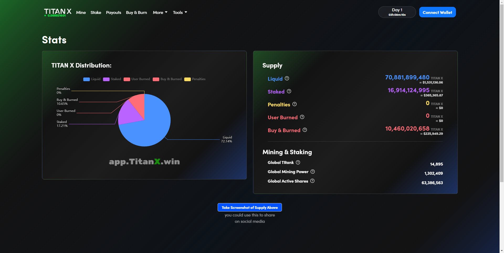Click the Liquid supply value 70,881,899,480
This screenshot has height=253, width=504.
tap(407, 77)
